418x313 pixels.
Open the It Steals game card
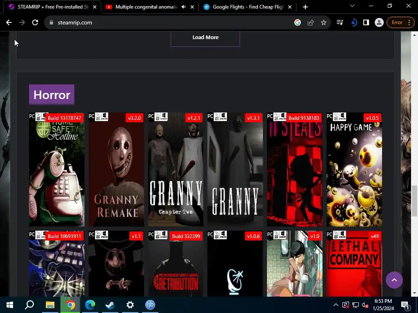point(295,170)
